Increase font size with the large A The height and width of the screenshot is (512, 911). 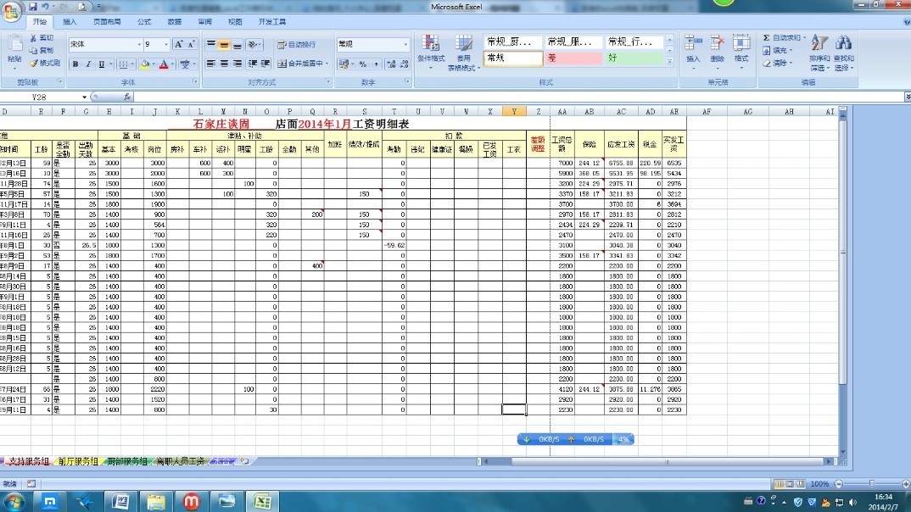[x=178, y=44]
